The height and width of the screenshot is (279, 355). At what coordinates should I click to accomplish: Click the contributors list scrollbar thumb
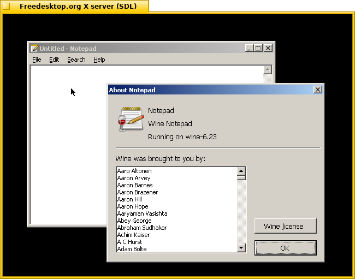241,178
